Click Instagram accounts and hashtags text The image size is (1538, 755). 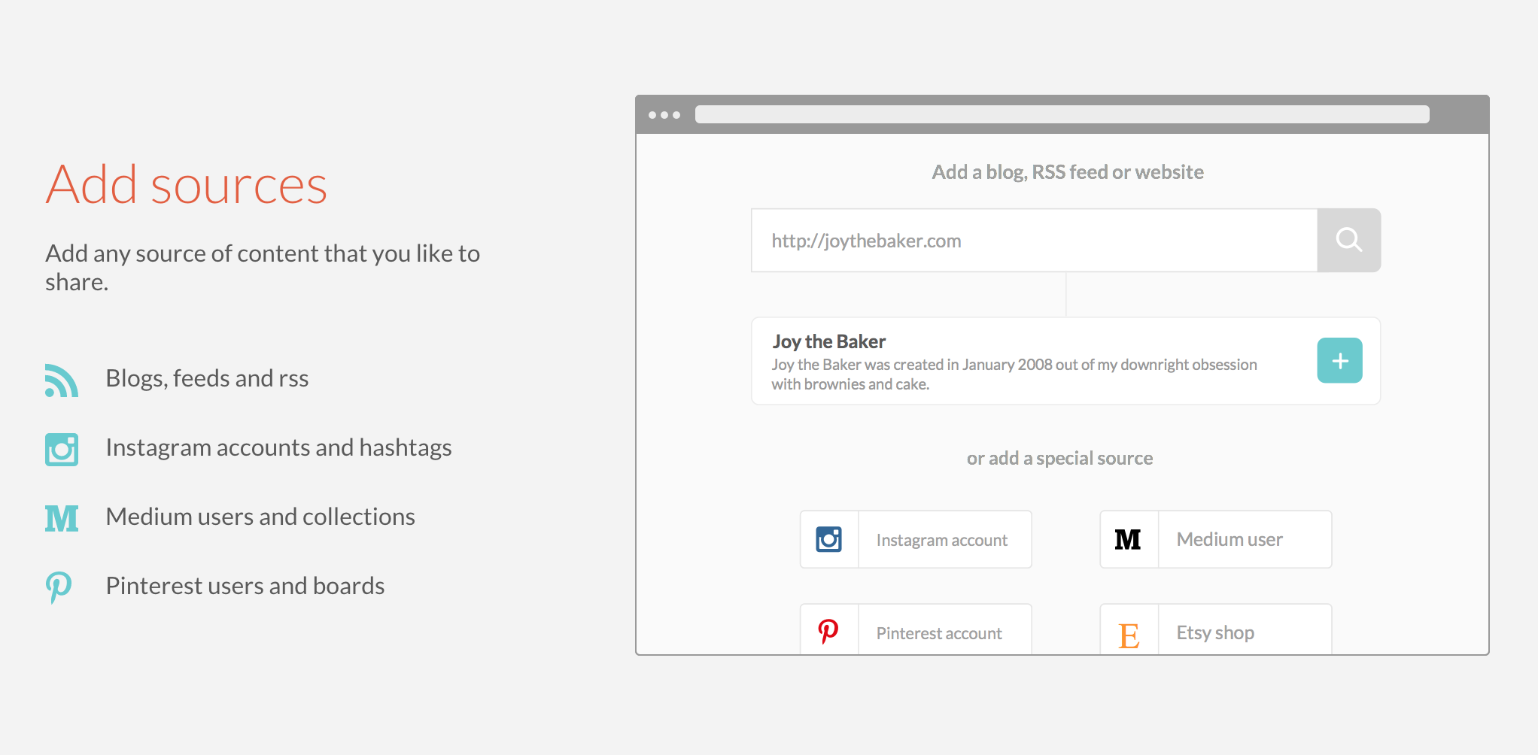[x=278, y=447]
